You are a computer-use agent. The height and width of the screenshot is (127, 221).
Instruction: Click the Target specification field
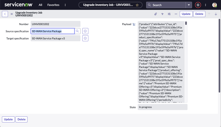coord(56,38)
